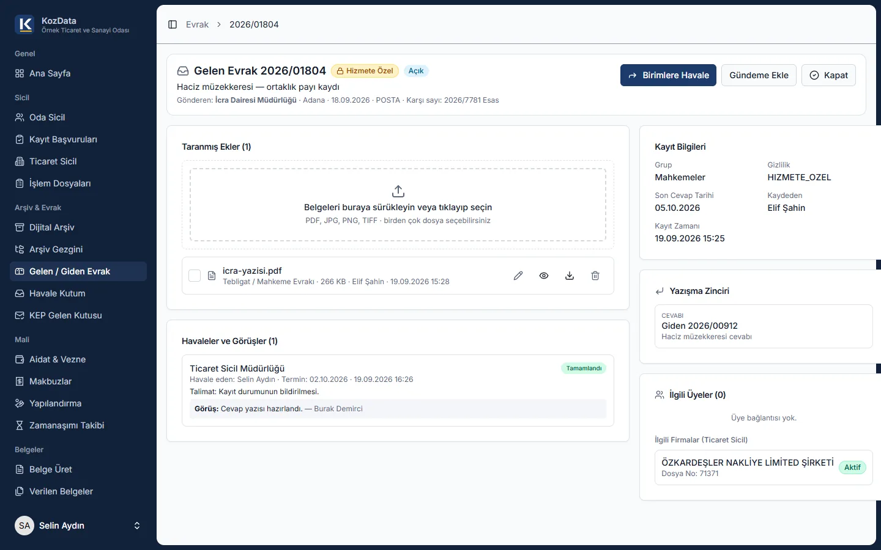Open Zamanaşımı Takibi

(78, 425)
